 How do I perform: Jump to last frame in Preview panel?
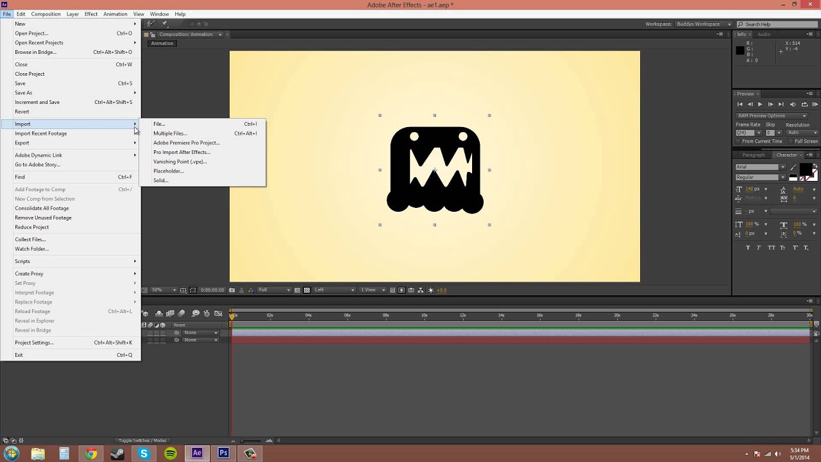point(781,104)
